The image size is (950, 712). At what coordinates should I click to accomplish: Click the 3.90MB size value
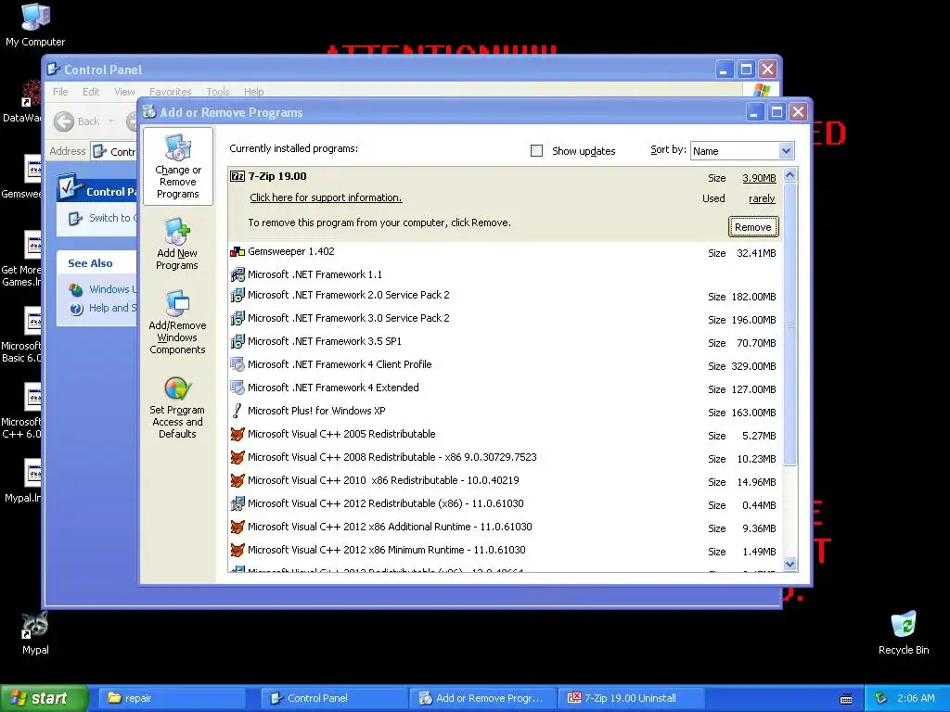pos(759,178)
